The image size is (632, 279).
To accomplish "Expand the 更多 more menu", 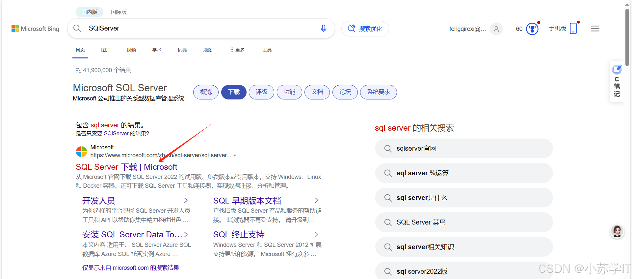I will [x=238, y=50].
